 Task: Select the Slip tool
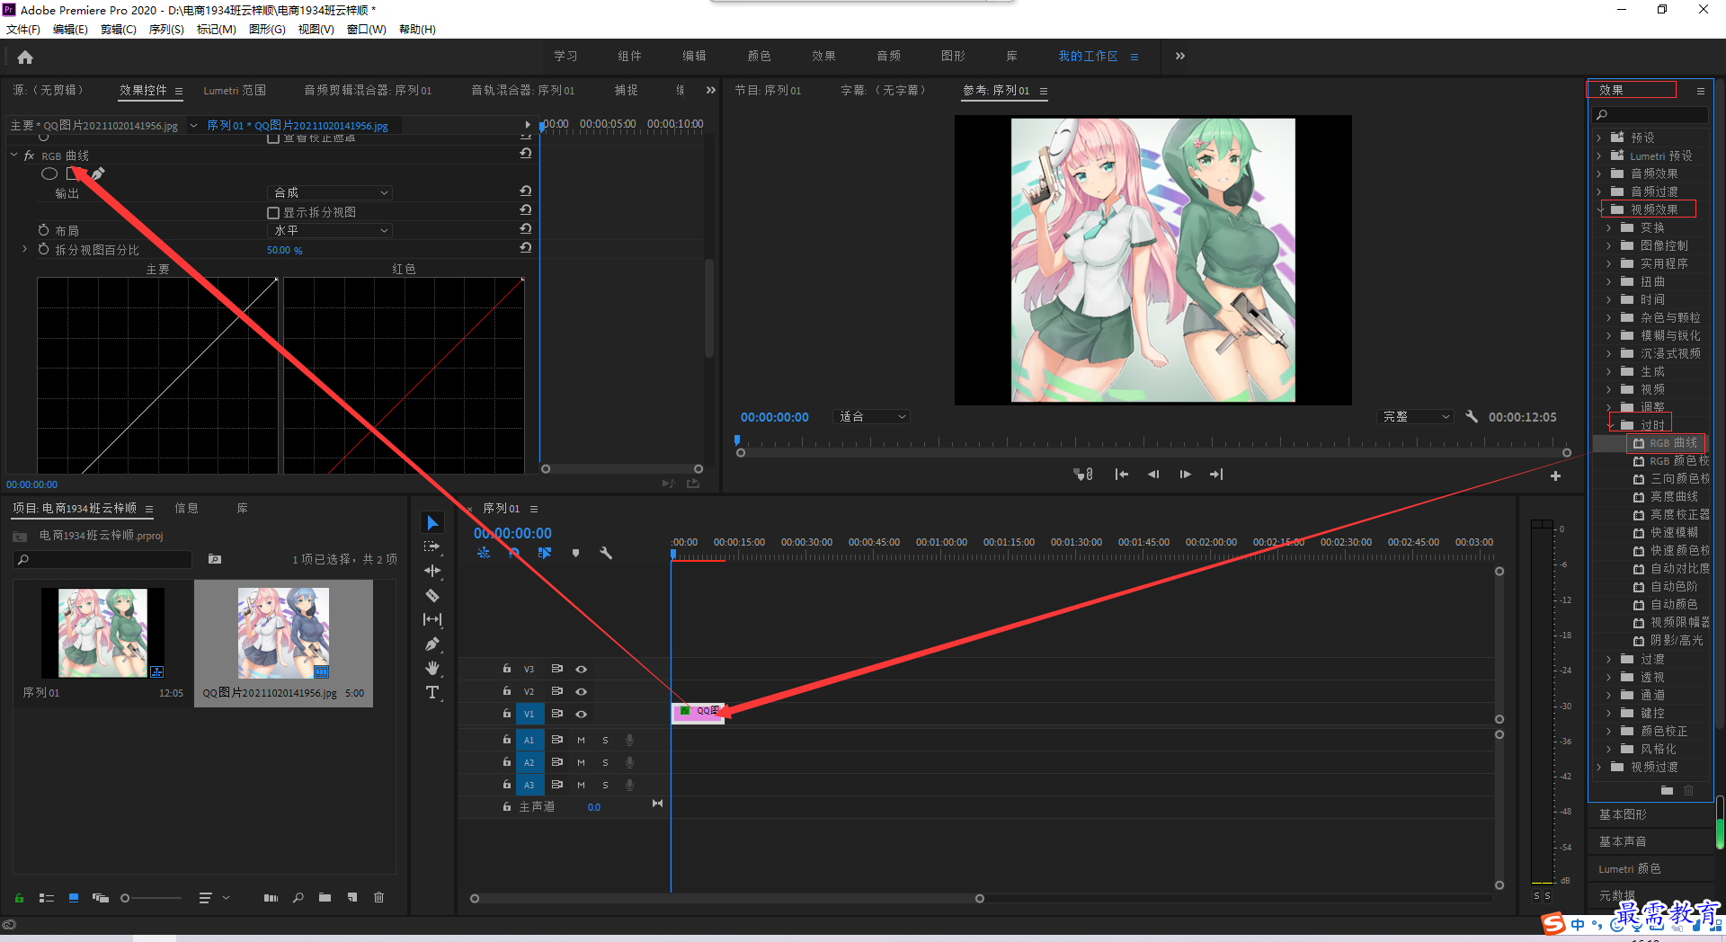[x=432, y=619]
